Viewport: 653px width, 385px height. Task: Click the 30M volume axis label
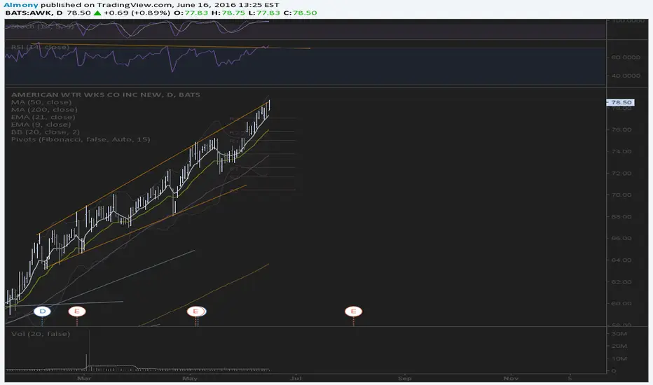click(x=619, y=334)
